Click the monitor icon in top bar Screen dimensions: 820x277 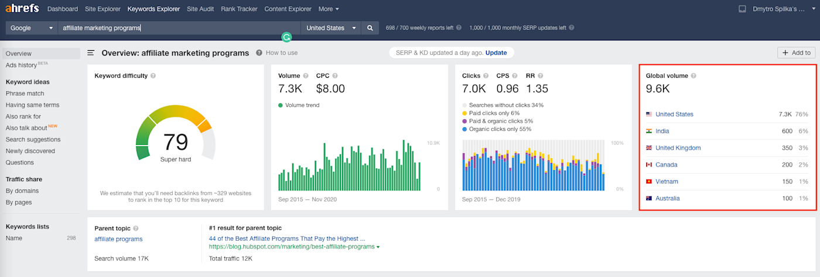[x=742, y=9]
